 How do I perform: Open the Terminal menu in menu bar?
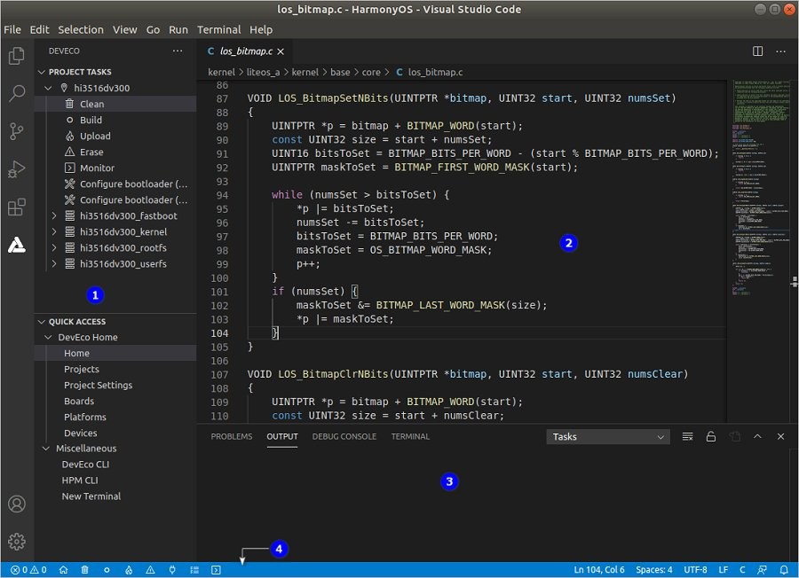218,29
